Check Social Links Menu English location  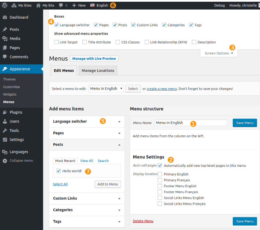point(160,198)
